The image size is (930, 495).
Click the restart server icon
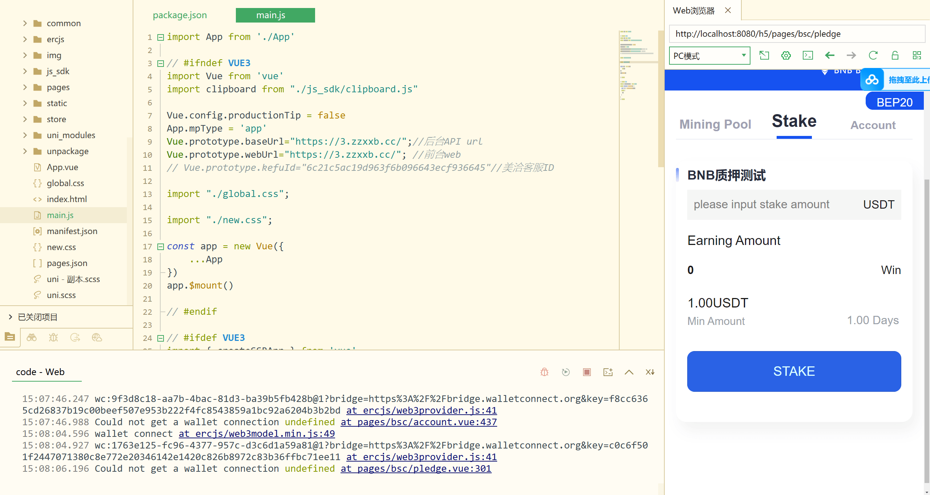(565, 372)
